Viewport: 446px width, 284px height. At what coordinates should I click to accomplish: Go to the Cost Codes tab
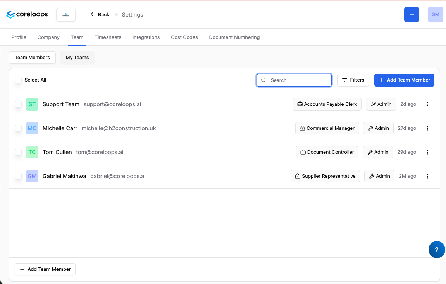point(184,37)
